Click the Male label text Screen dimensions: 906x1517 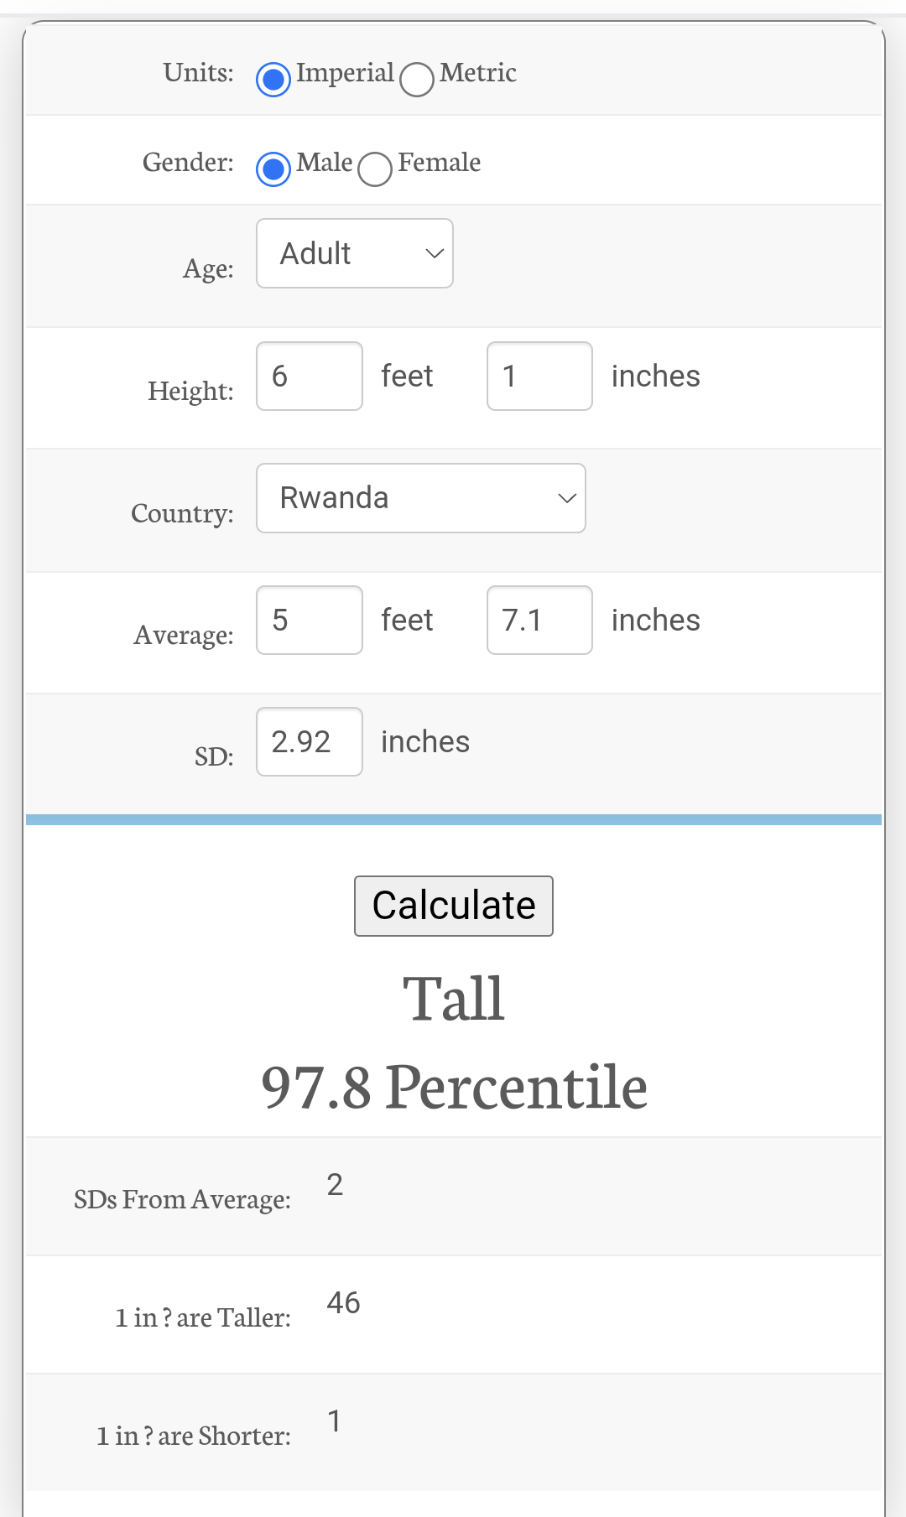click(x=325, y=162)
